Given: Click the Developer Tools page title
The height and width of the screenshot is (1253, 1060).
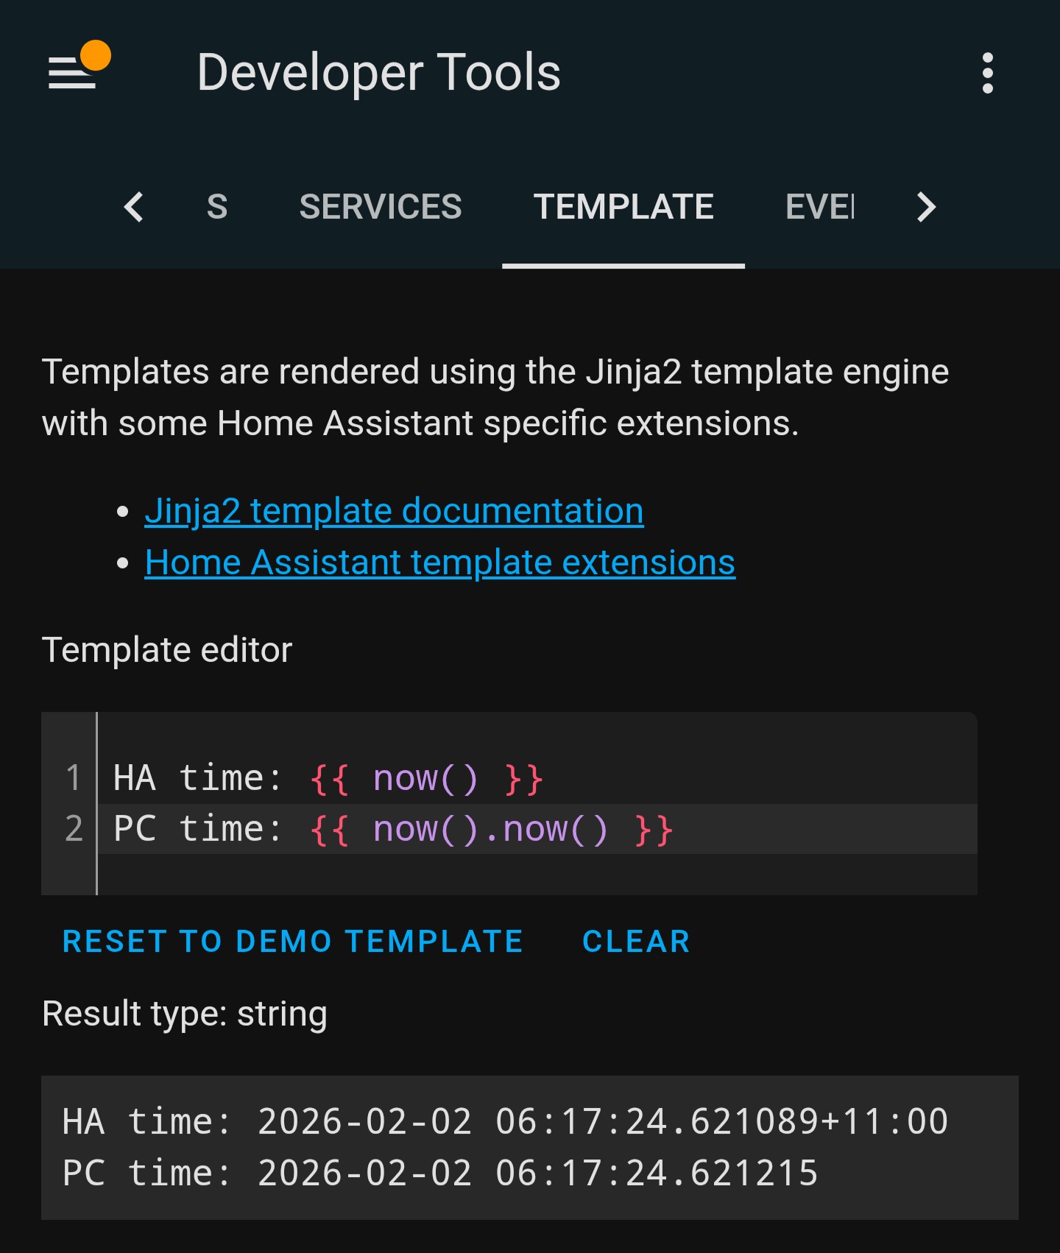Looking at the screenshot, I should pyautogui.click(x=378, y=72).
